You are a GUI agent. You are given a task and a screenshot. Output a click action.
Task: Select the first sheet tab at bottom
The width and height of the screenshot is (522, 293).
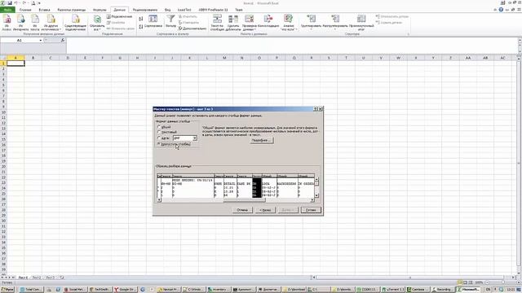click(23, 277)
